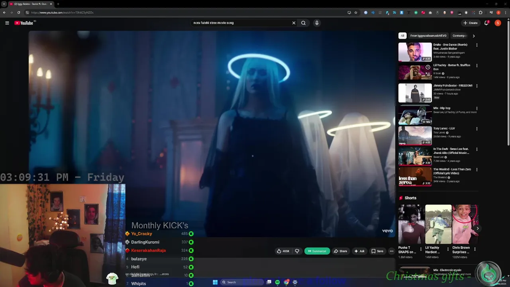Open Chrome from the taskbar
The image size is (510, 287).
(286, 282)
